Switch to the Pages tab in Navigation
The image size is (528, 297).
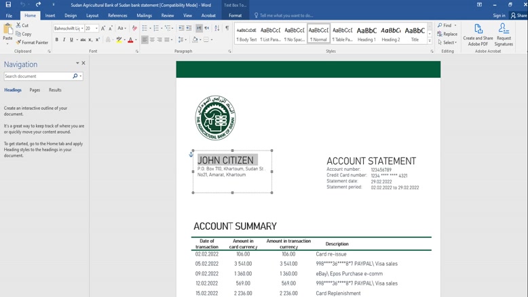[x=35, y=90]
